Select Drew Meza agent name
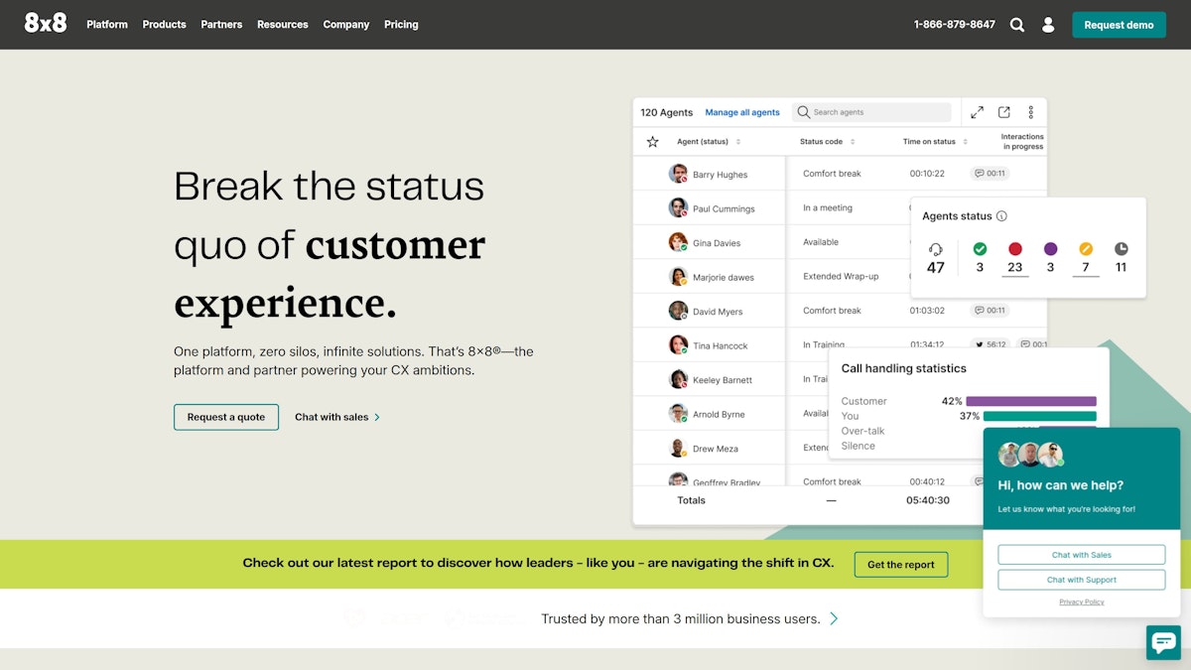This screenshot has height=670, width=1191. click(716, 449)
